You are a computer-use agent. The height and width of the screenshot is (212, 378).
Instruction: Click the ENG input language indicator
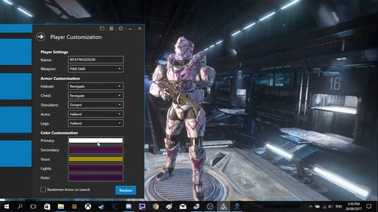[338, 207]
